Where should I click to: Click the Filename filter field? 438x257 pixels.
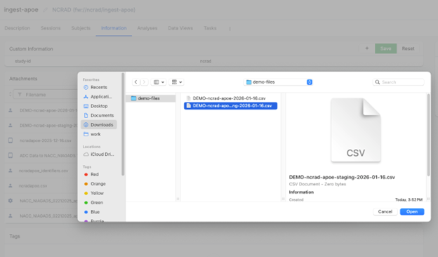[x=45, y=95]
